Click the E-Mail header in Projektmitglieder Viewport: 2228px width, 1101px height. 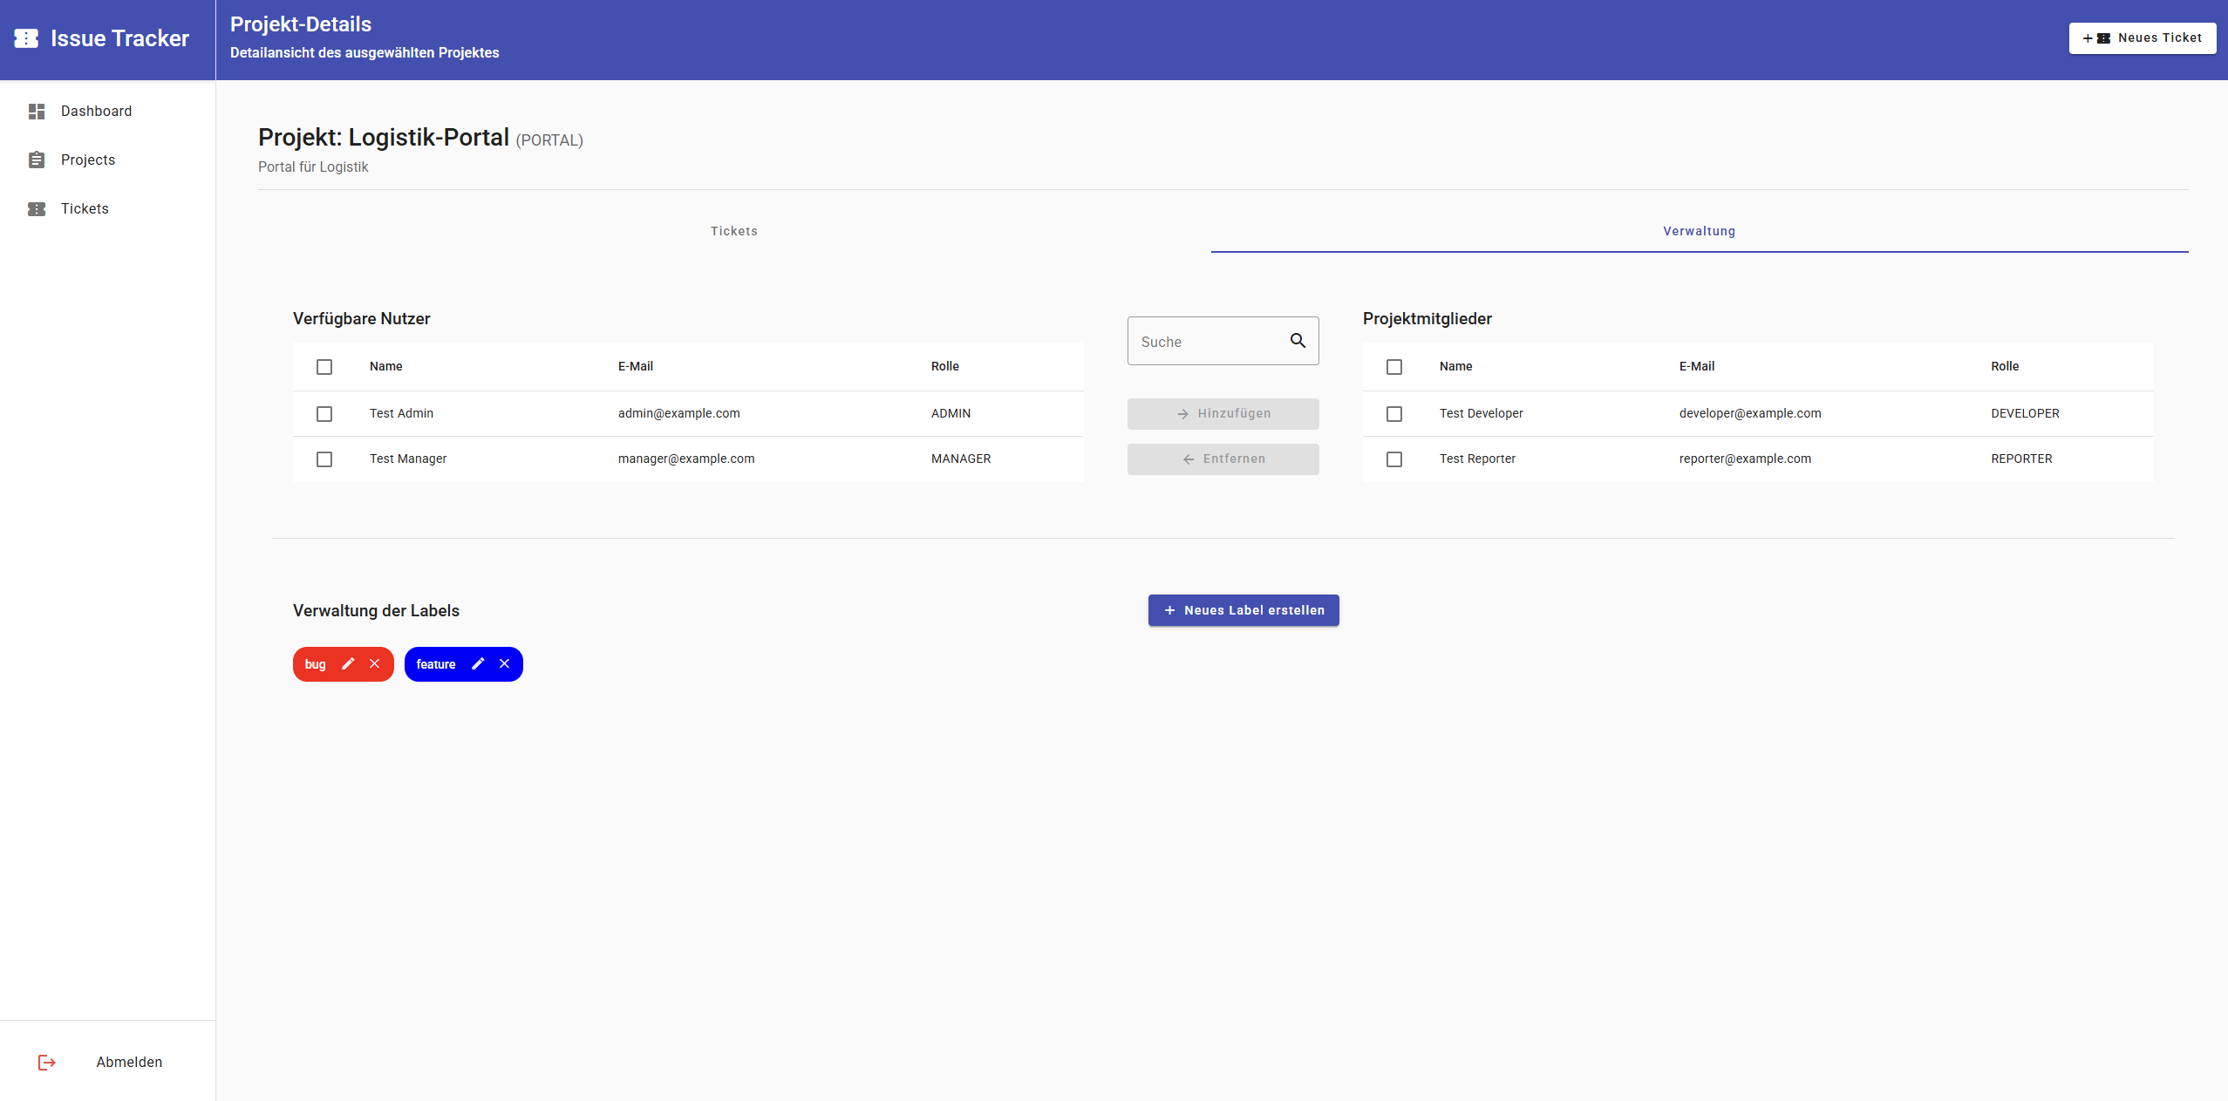pos(1697,367)
